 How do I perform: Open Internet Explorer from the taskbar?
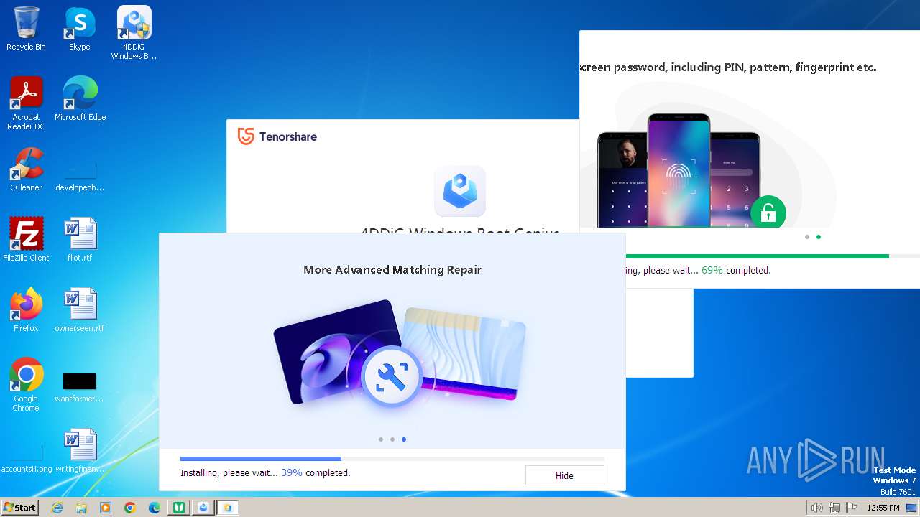pos(57,508)
